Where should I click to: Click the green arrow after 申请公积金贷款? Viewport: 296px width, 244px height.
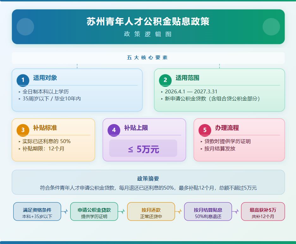(121, 211)
